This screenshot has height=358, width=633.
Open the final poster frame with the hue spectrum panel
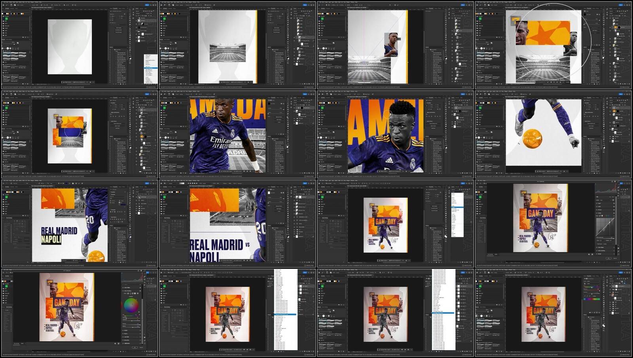[553, 313]
